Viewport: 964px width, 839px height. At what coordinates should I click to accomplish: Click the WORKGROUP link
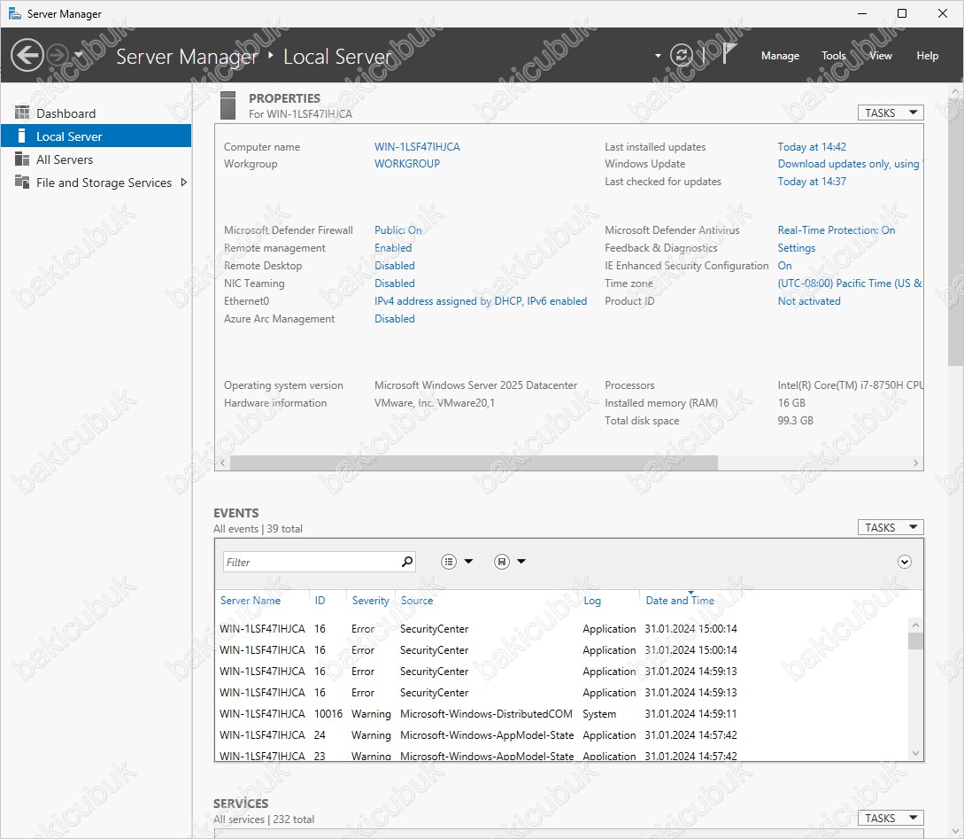tap(407, 164)
